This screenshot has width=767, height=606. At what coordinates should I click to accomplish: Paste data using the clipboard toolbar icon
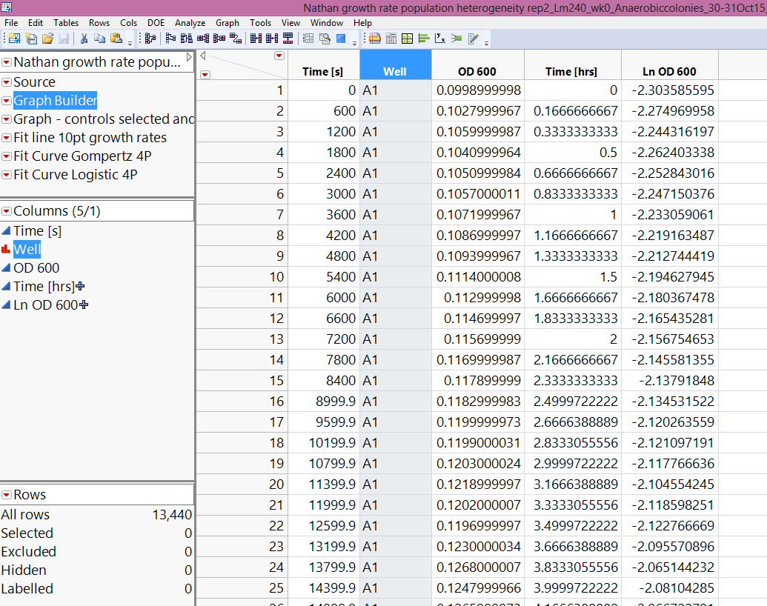(x=116, y=39)
